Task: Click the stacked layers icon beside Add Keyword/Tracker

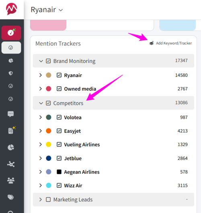Action: point(152,43)
